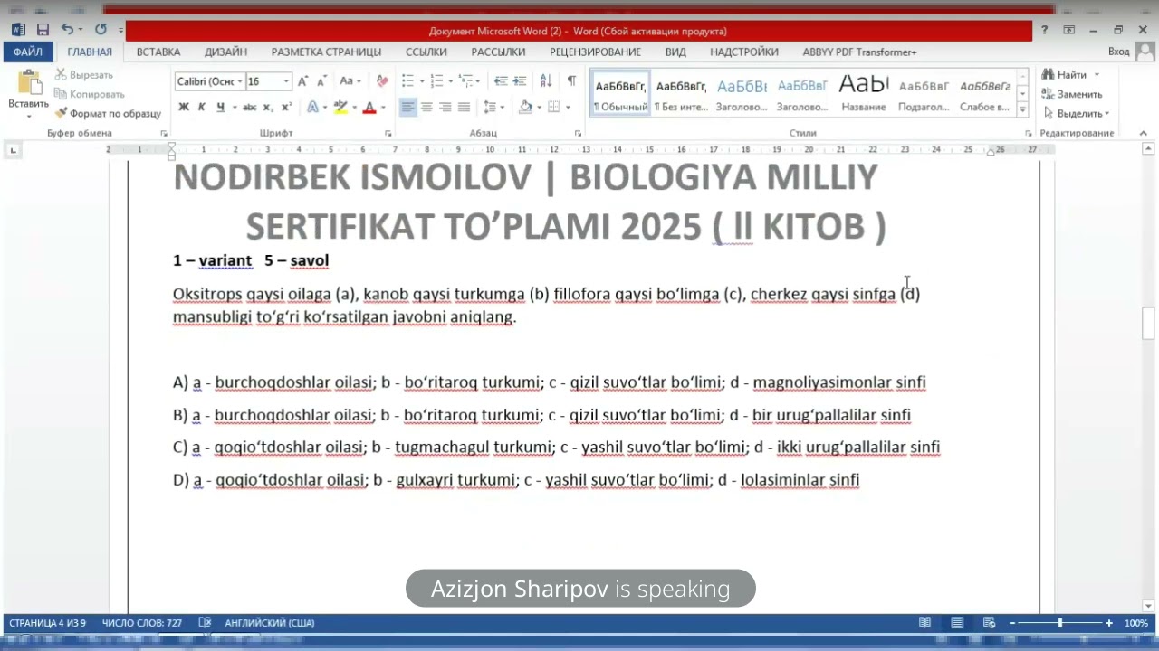The image size is (1159, 651).
Task: Toggle Bold (Ж) formatting
Action: (x=184, y=108)
